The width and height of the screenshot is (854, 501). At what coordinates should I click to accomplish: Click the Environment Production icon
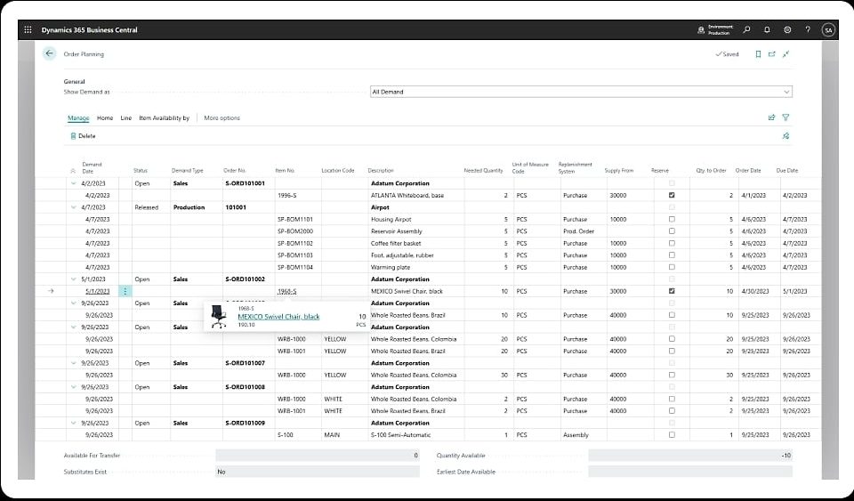pos(701,30)
